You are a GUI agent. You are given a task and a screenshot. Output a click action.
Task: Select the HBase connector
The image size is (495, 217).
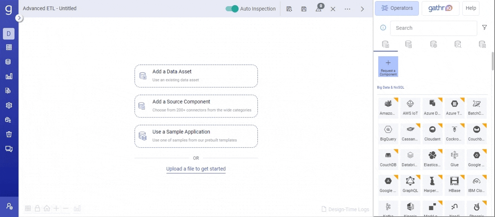454,185
